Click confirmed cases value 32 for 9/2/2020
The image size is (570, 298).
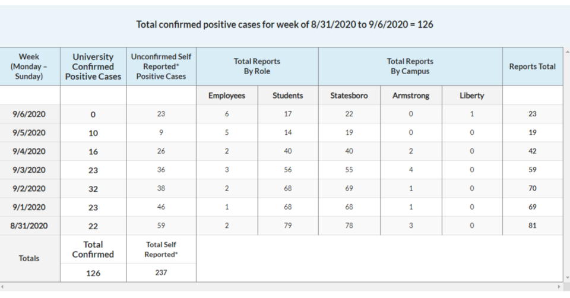click(93, 189)
